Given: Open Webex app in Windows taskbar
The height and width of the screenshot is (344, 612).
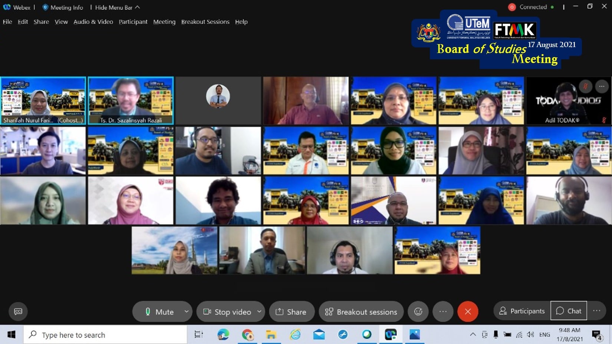Looking at the screenshot, I should [x=391, y=334].
